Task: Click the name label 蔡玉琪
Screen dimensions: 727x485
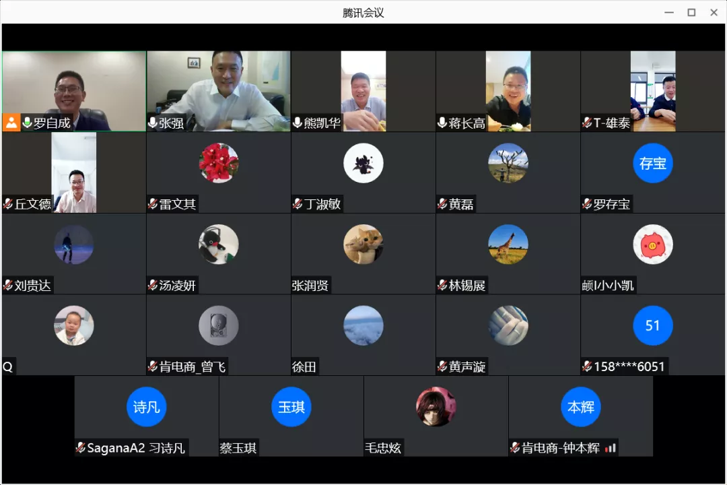Action: coord(238,448)
